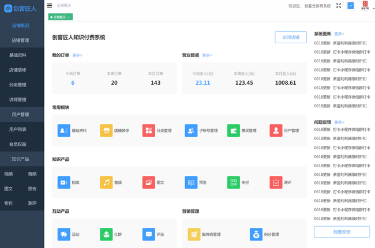
Task: Close the 店铺概况 tab
Action: [x=69, y=17]
